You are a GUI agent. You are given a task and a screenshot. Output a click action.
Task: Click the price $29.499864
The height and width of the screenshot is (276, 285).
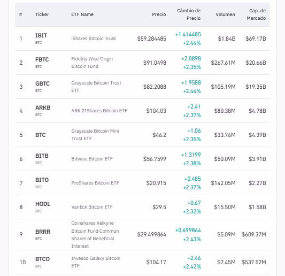click(x=151, y=234)
